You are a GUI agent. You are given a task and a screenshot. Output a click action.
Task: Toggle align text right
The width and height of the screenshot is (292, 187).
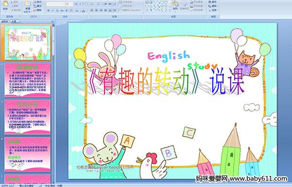101,11
